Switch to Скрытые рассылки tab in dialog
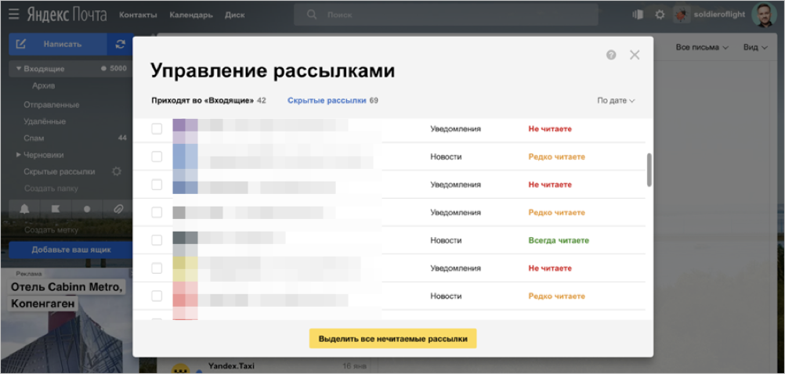This screenshot has height=374, width=785. pos(327,100)
